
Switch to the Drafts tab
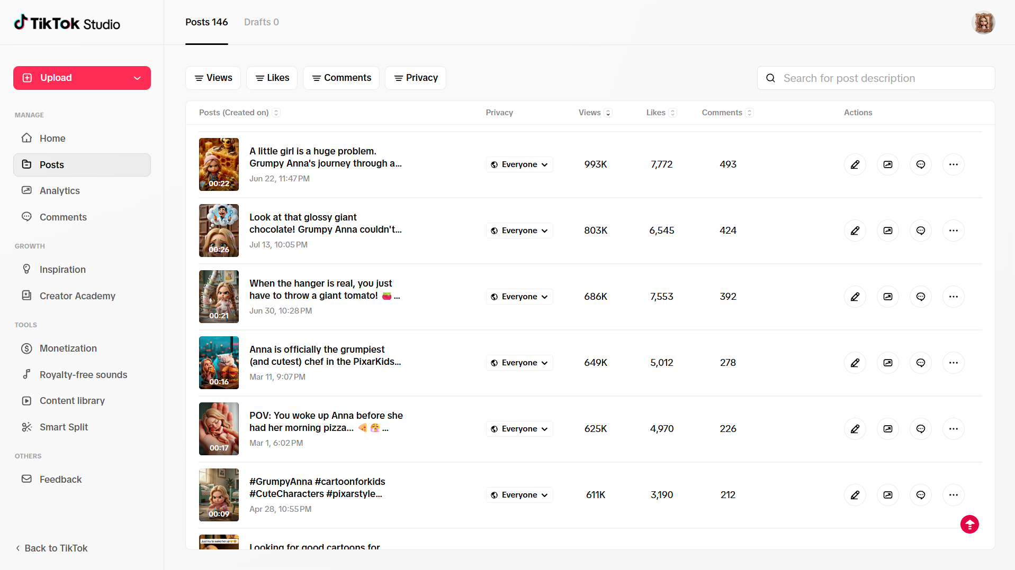pos(261,22)
